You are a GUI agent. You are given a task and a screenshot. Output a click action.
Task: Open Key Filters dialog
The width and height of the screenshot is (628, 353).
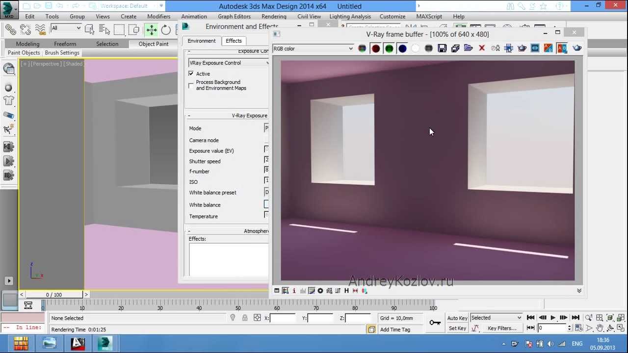pyautogui.click(x=502, y=328)
